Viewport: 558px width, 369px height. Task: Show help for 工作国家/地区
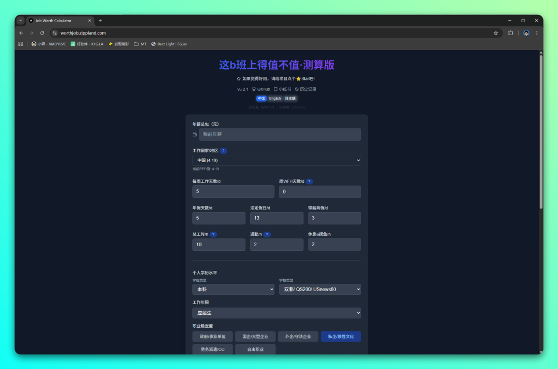coord(223,151)
